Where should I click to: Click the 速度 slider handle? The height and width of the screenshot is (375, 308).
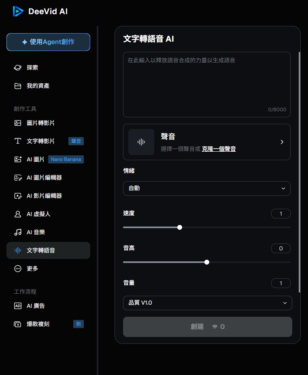click(x=180, y=227)
